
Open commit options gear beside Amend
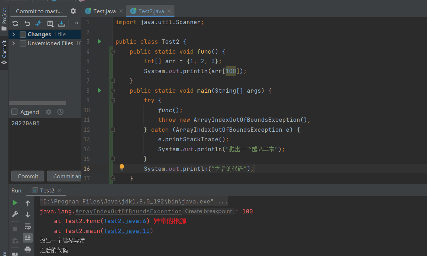coord(49,112)
